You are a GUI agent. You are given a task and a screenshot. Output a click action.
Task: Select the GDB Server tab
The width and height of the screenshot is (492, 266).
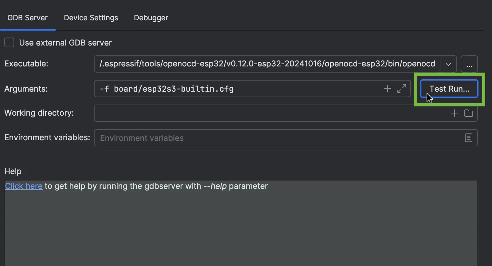tap(27, 18)
